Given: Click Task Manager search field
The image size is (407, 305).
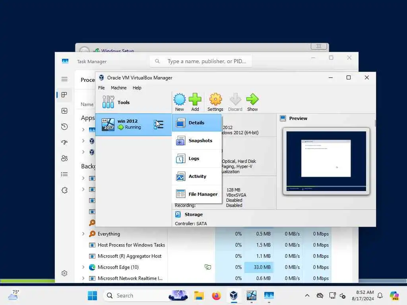Looking at the screenshot, I should (200, 61).
